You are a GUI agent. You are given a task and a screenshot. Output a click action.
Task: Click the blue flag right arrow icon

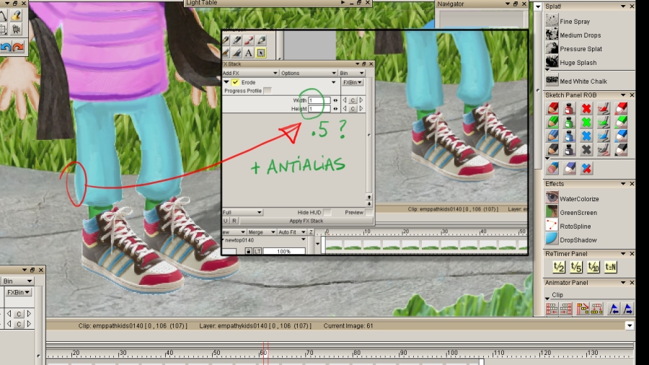click(627, 309)
